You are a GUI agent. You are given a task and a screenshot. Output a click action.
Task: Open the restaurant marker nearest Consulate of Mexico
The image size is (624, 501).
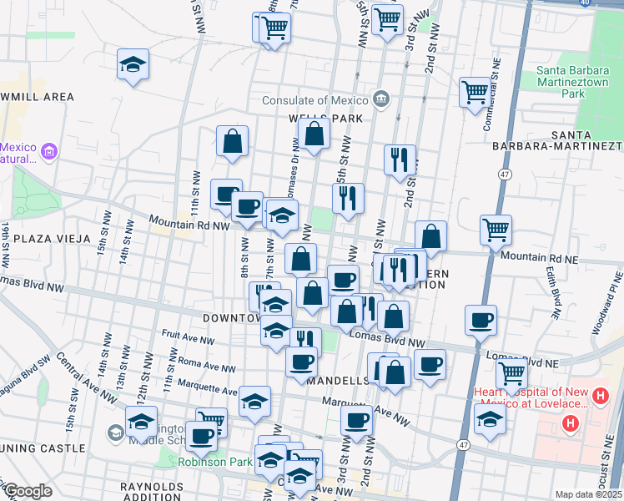coord(400,160)
